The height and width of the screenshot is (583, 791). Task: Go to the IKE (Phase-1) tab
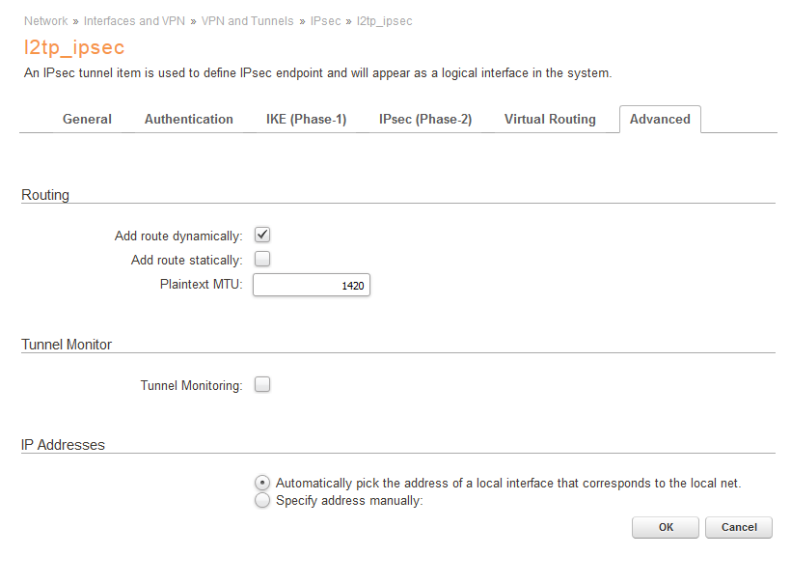click(306, 120)
